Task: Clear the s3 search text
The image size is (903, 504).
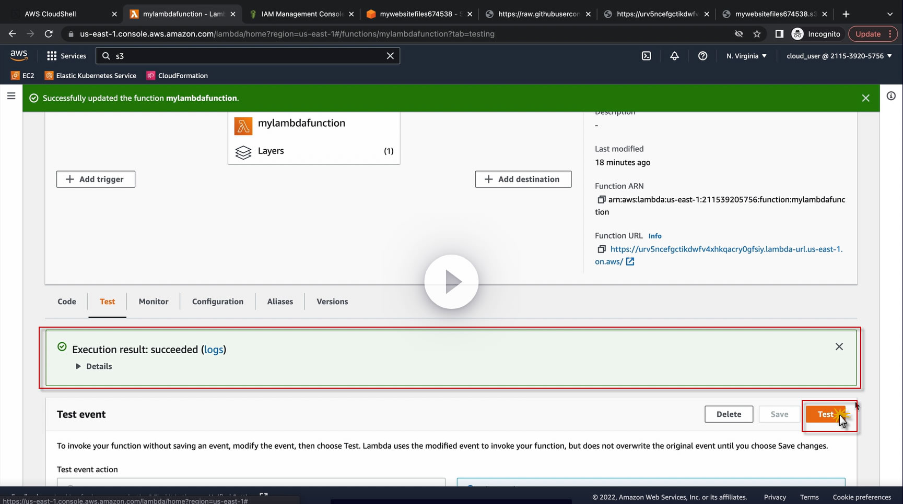Action: (390, 56)
